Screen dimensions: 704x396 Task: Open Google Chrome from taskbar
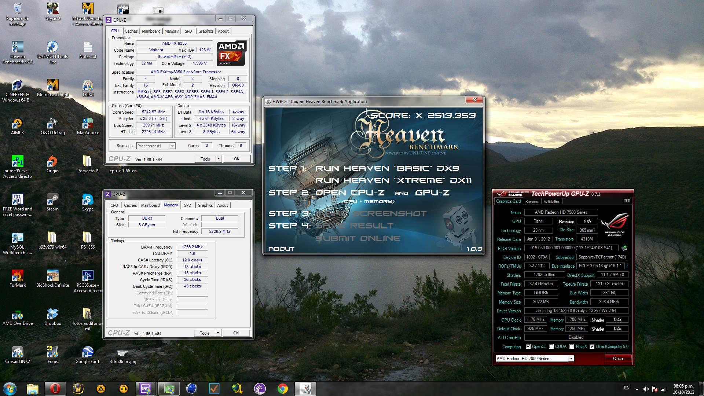[282, 389]
